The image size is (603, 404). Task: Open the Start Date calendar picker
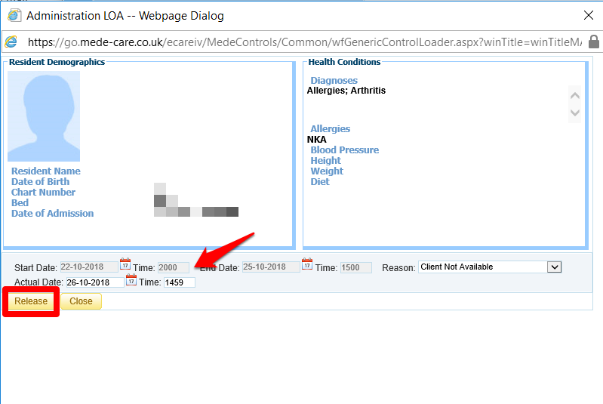pyautogui.click(x=125, y=265)
